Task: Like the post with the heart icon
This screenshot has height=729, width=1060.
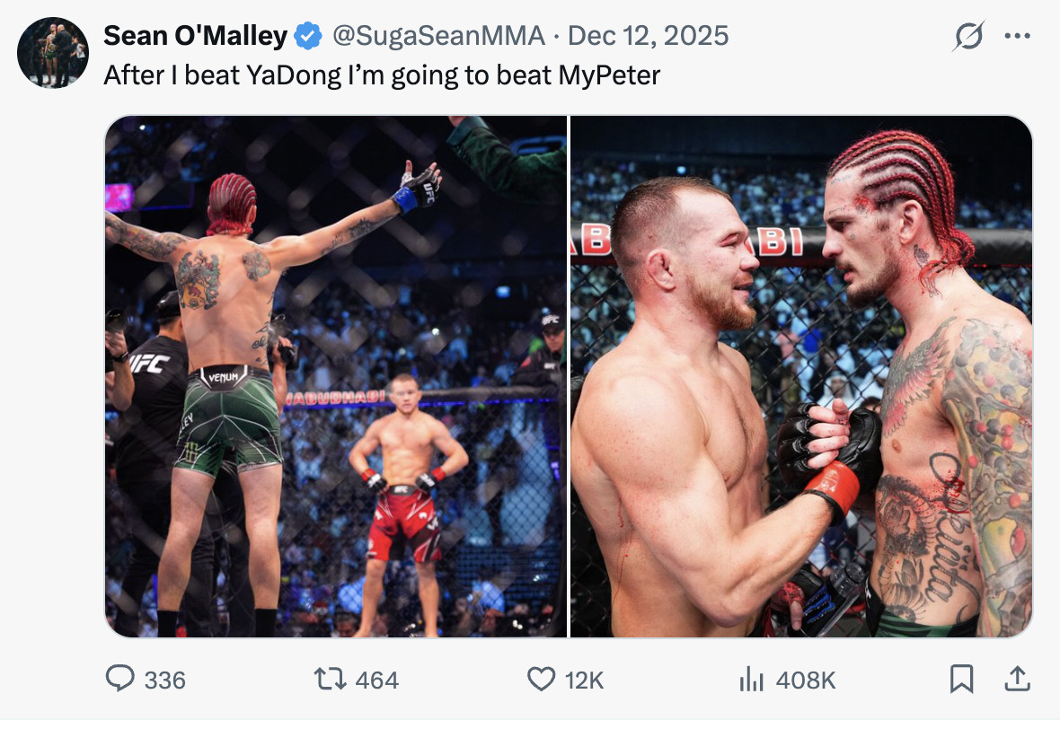Action: click(541, 680)
